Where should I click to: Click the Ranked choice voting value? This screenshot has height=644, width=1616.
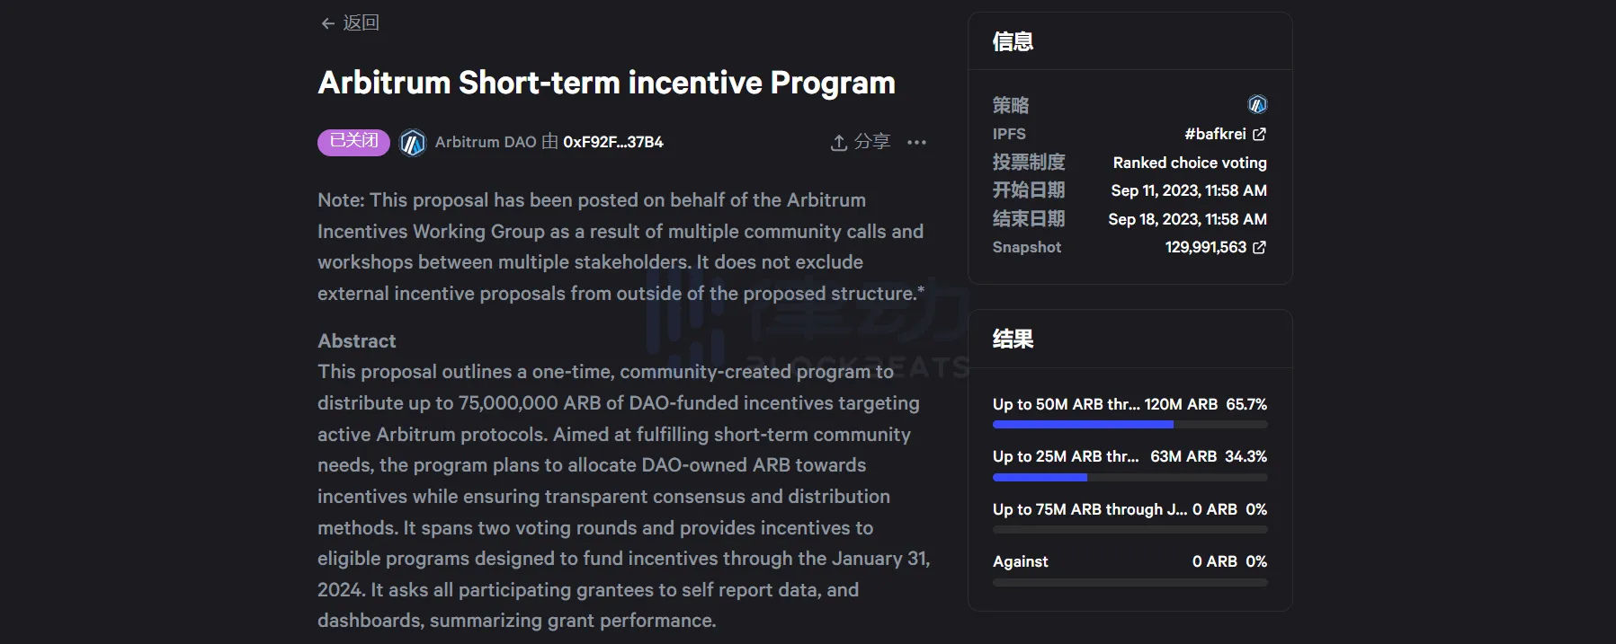(1189, 163)
